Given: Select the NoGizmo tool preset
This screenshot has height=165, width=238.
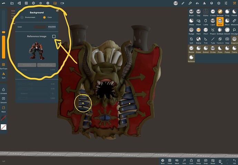Looking at the screenshot, I should pos(191,59).
